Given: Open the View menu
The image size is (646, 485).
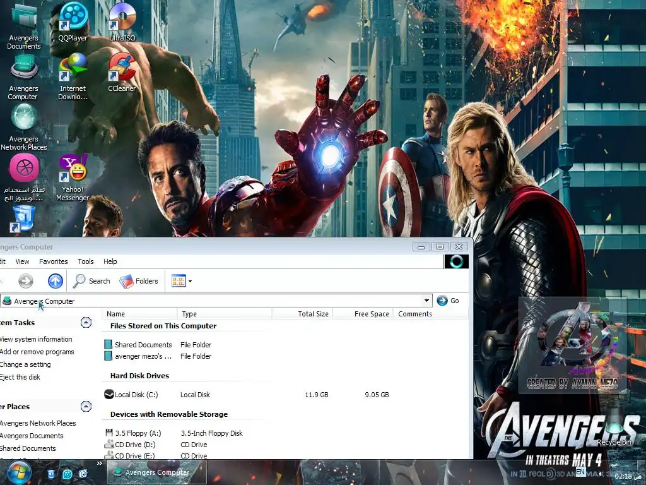Looking at the screenshot, I should pyautogui.click(x=22, y=261).
